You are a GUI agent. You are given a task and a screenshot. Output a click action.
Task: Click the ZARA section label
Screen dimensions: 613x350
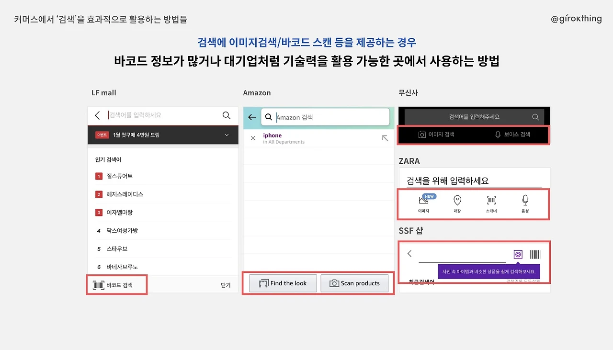pyautogui.click(x=409, y=161)
